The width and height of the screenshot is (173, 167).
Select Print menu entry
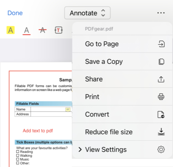tap(122, 97)
